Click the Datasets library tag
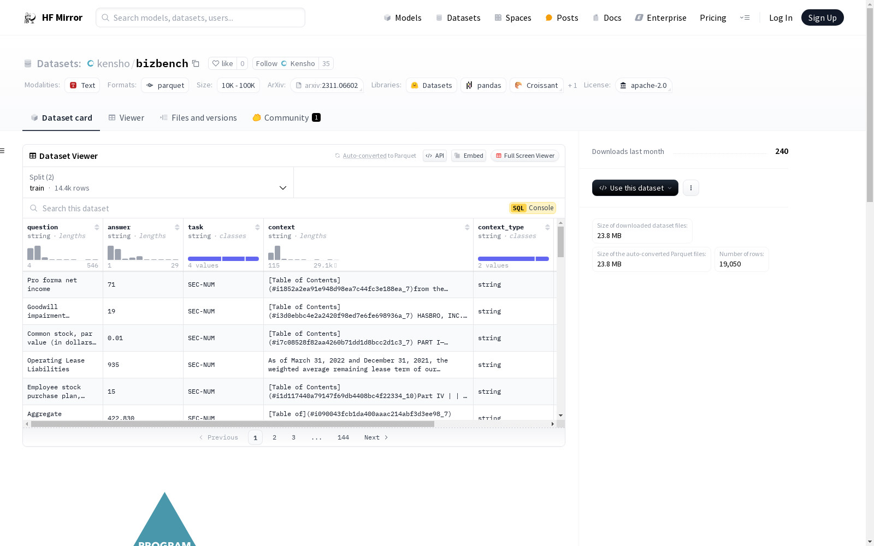This screenshot has width=874, height=546. (432, 85)
